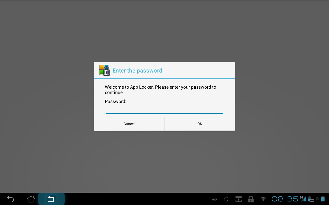Go to the Home screen icon
The width and height of the screenshot is (329, 205).
(31, 199)
